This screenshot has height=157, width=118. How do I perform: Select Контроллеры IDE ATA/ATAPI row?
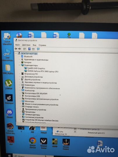click(36, 93)
